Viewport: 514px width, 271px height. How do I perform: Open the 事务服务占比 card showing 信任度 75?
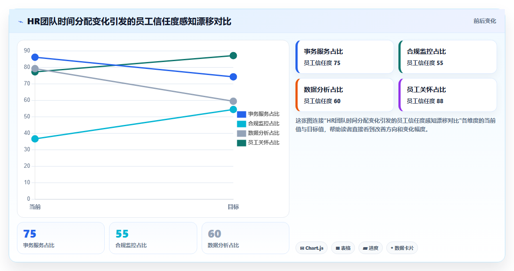pos(345,57)
